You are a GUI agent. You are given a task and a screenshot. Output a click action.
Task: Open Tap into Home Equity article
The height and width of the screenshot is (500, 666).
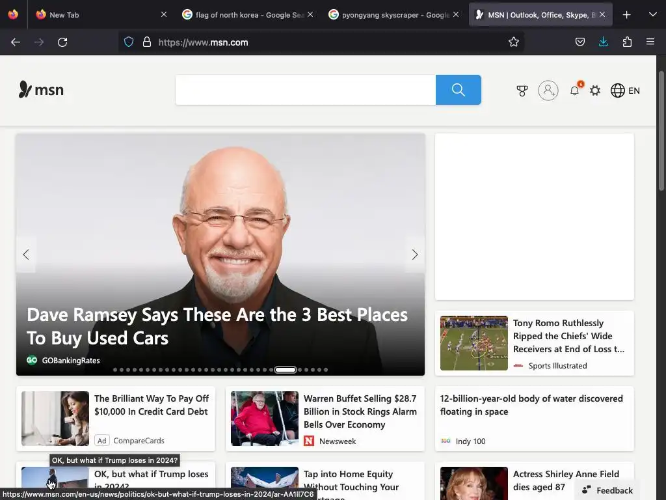[x=351, y=484]
